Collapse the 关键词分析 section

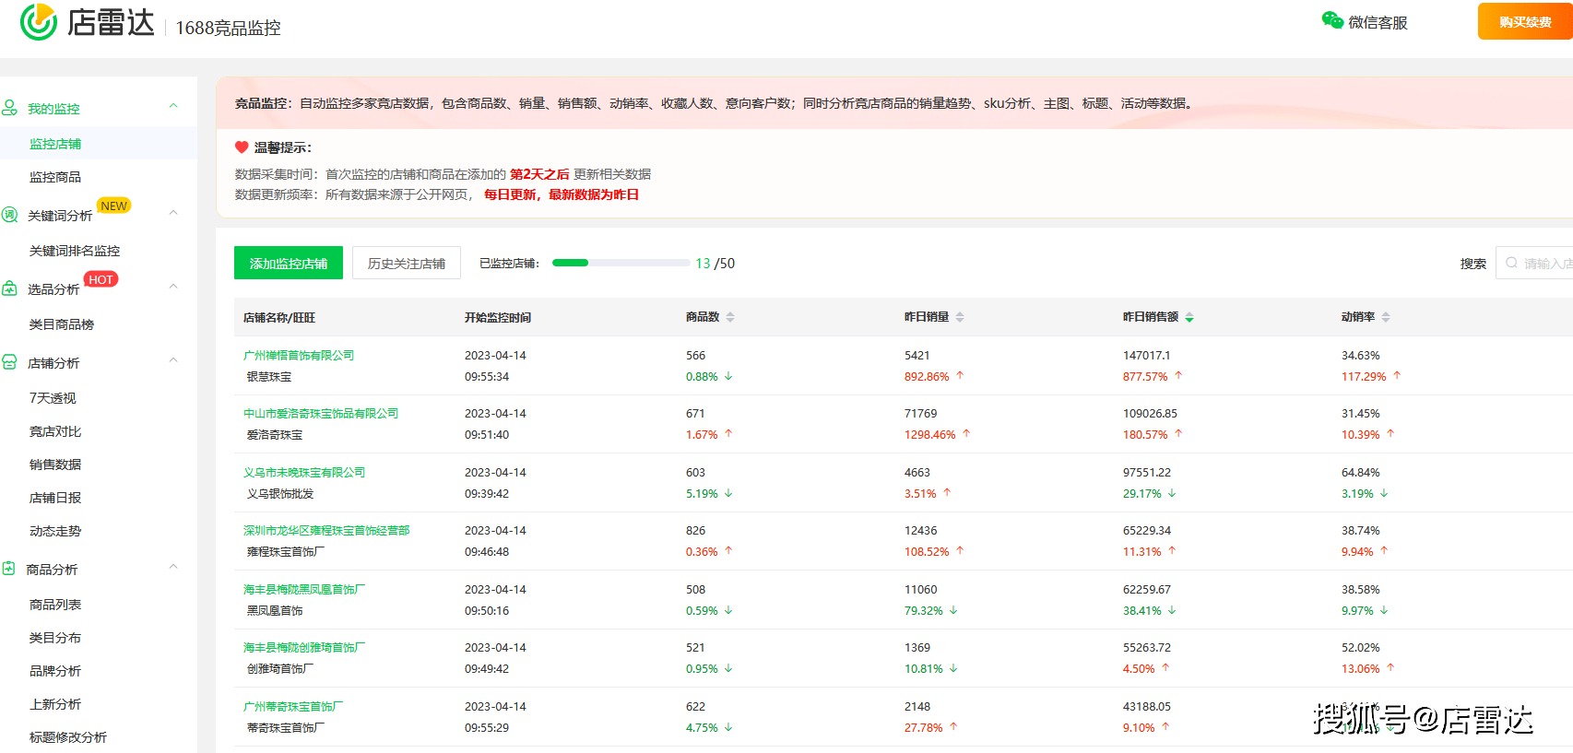(x=173, y=213)
